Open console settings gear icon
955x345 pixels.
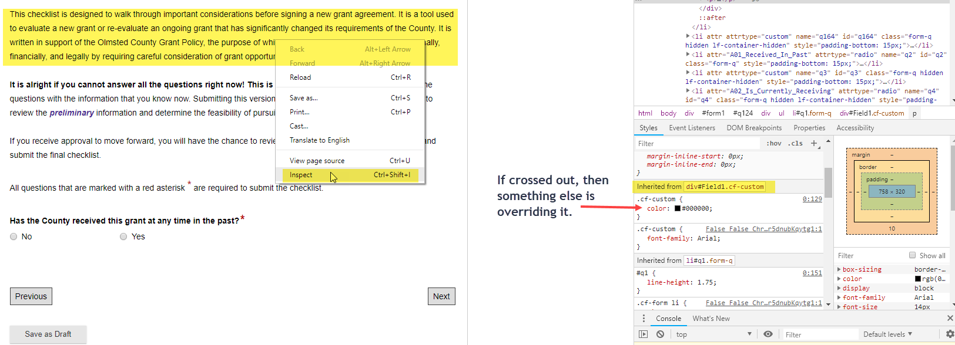950,334
